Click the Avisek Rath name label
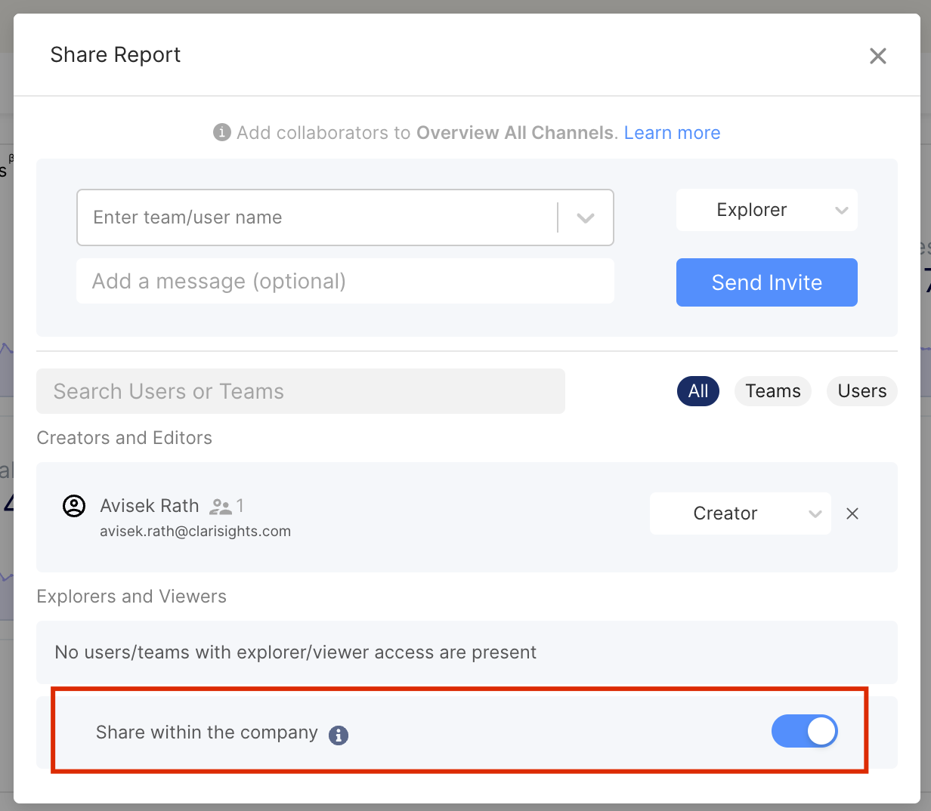 click(150, 506)
